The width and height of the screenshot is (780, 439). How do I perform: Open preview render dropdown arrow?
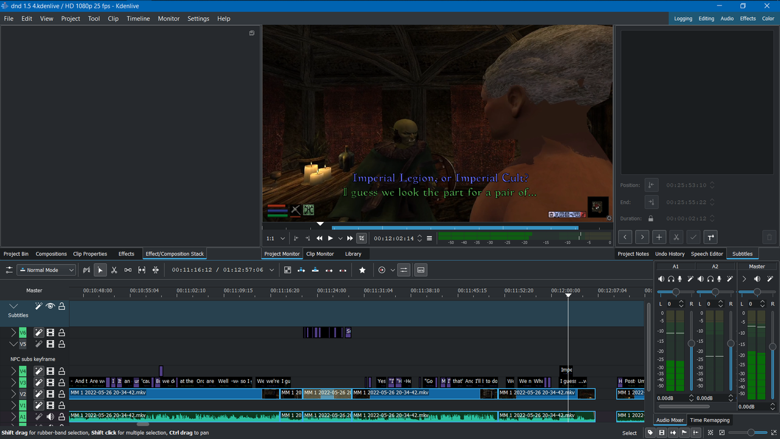[392, 270]
